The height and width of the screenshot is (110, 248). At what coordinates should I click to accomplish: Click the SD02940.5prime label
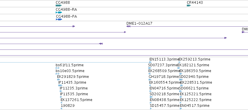pos(194,76)
